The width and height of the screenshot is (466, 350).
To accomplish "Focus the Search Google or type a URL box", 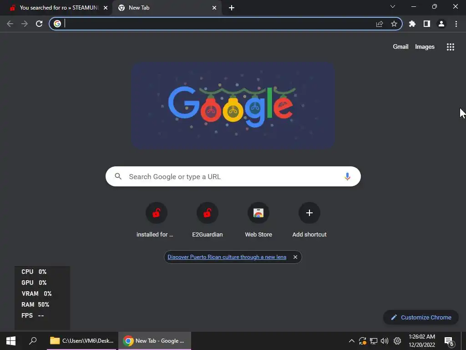I will [233, 176].
